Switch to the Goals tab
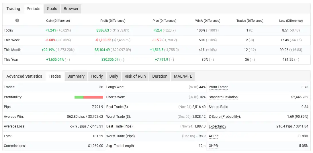Screen dimensions: 313x153 point(52,9)
